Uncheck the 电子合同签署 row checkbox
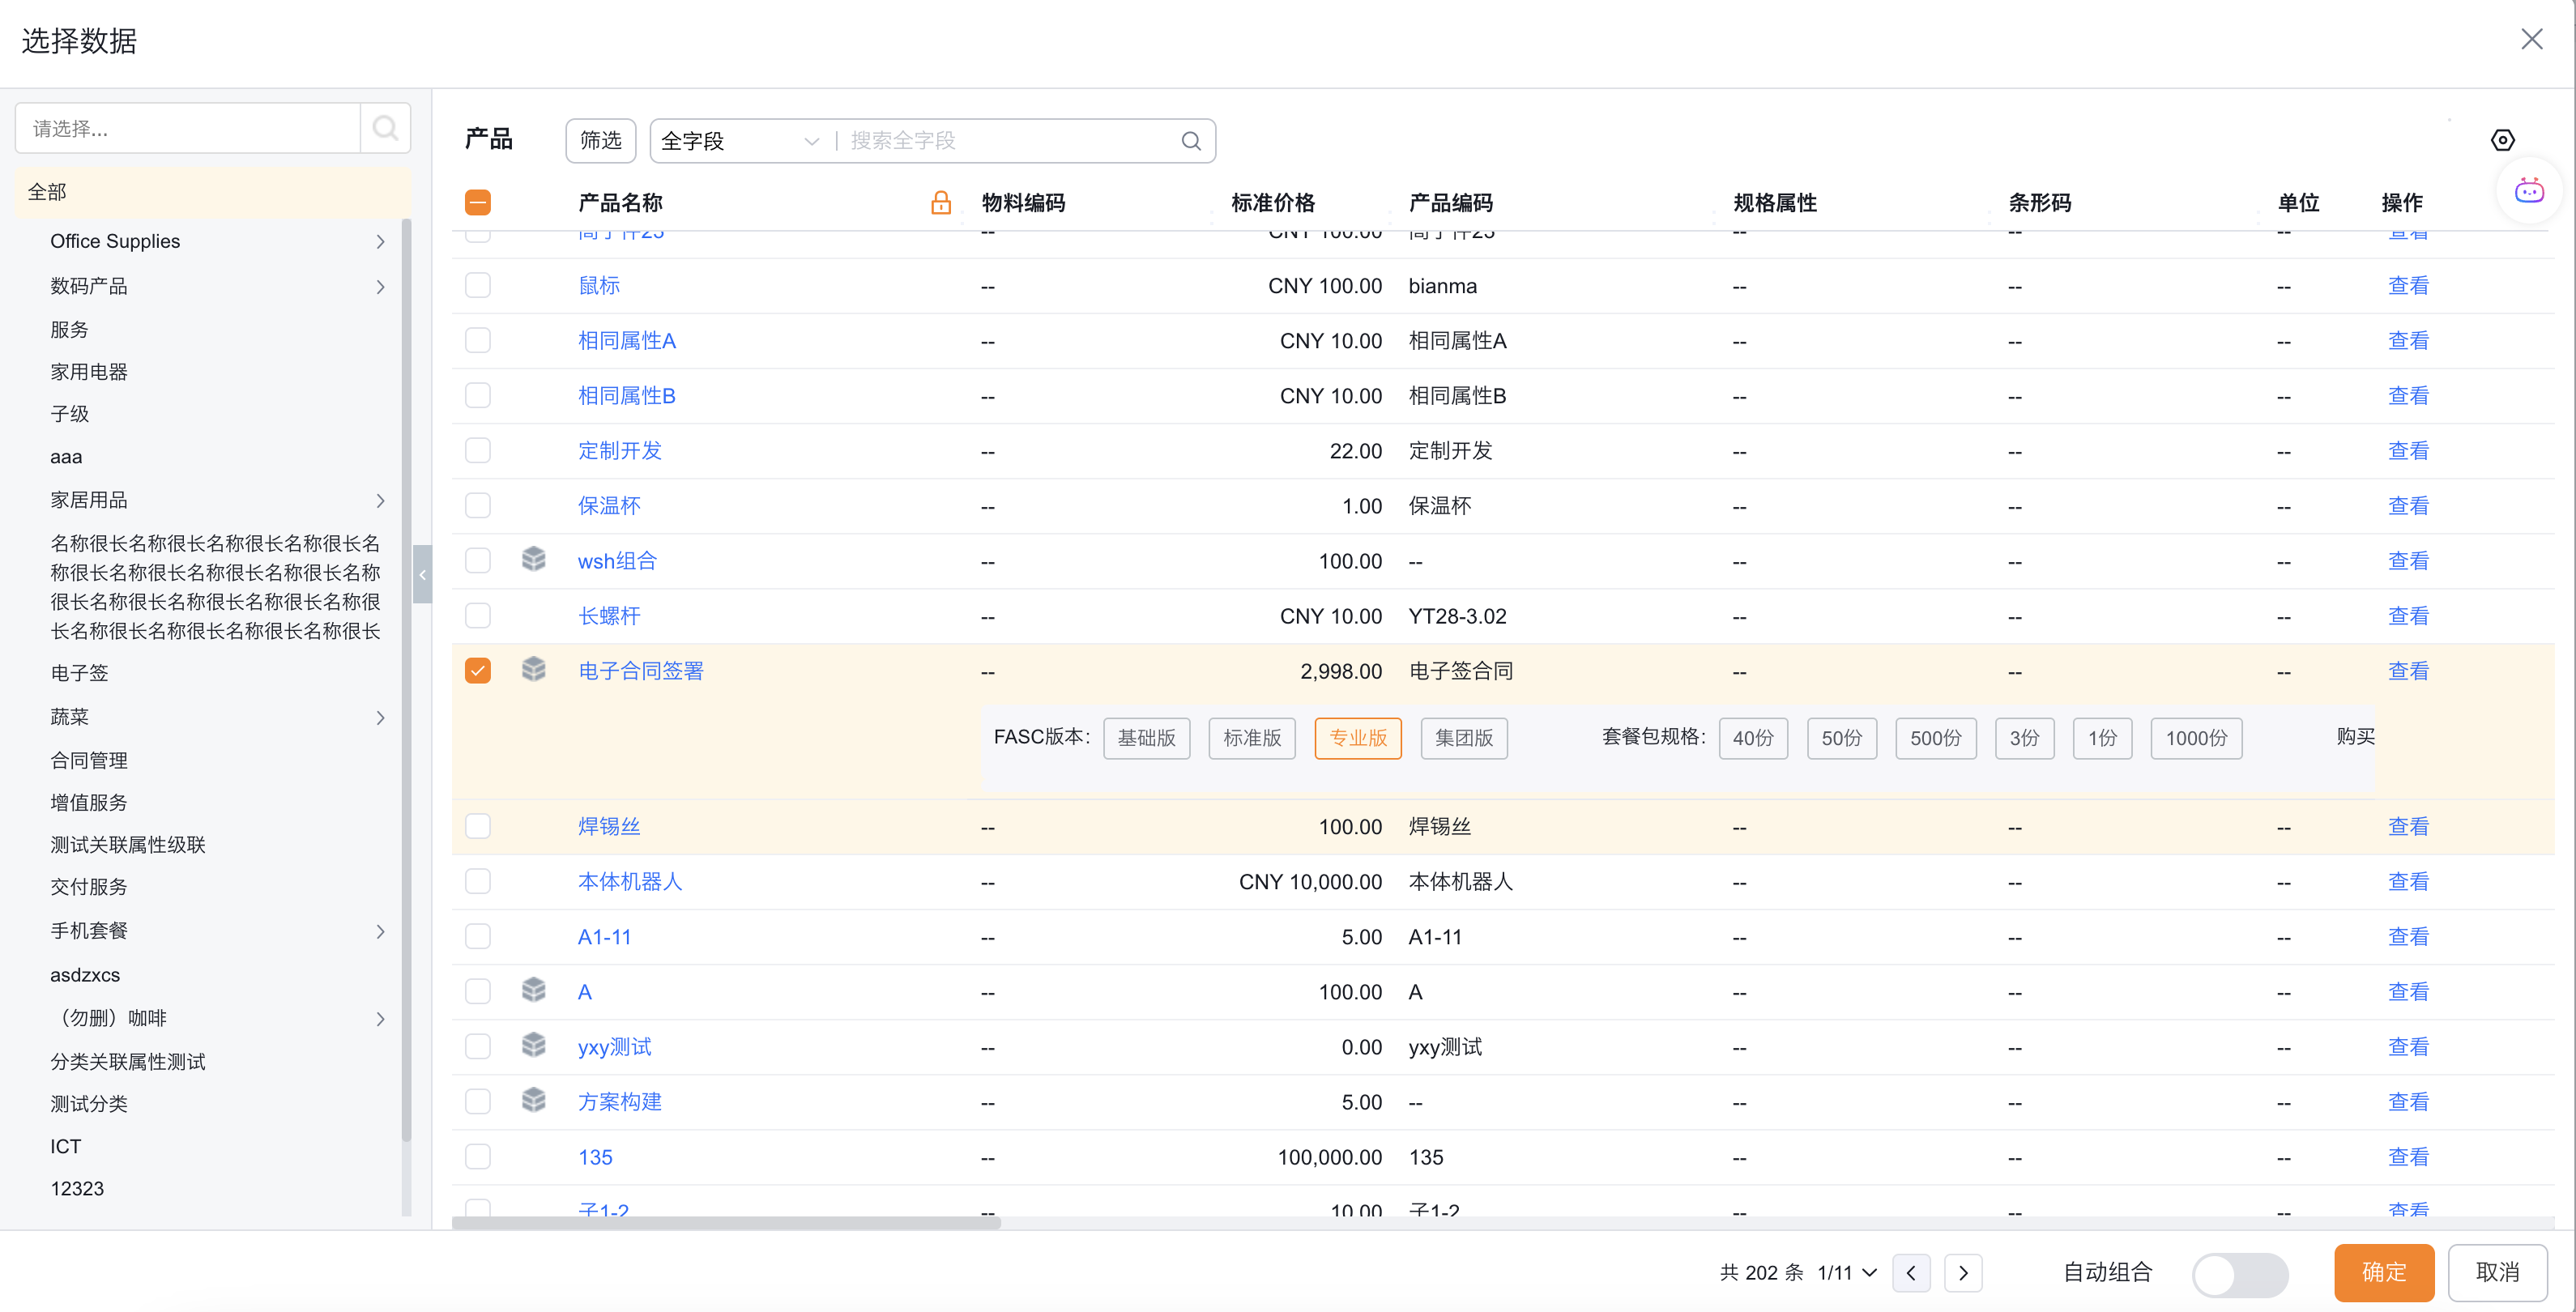This screenshot has width=2576, height=1312. coord(478,670)
